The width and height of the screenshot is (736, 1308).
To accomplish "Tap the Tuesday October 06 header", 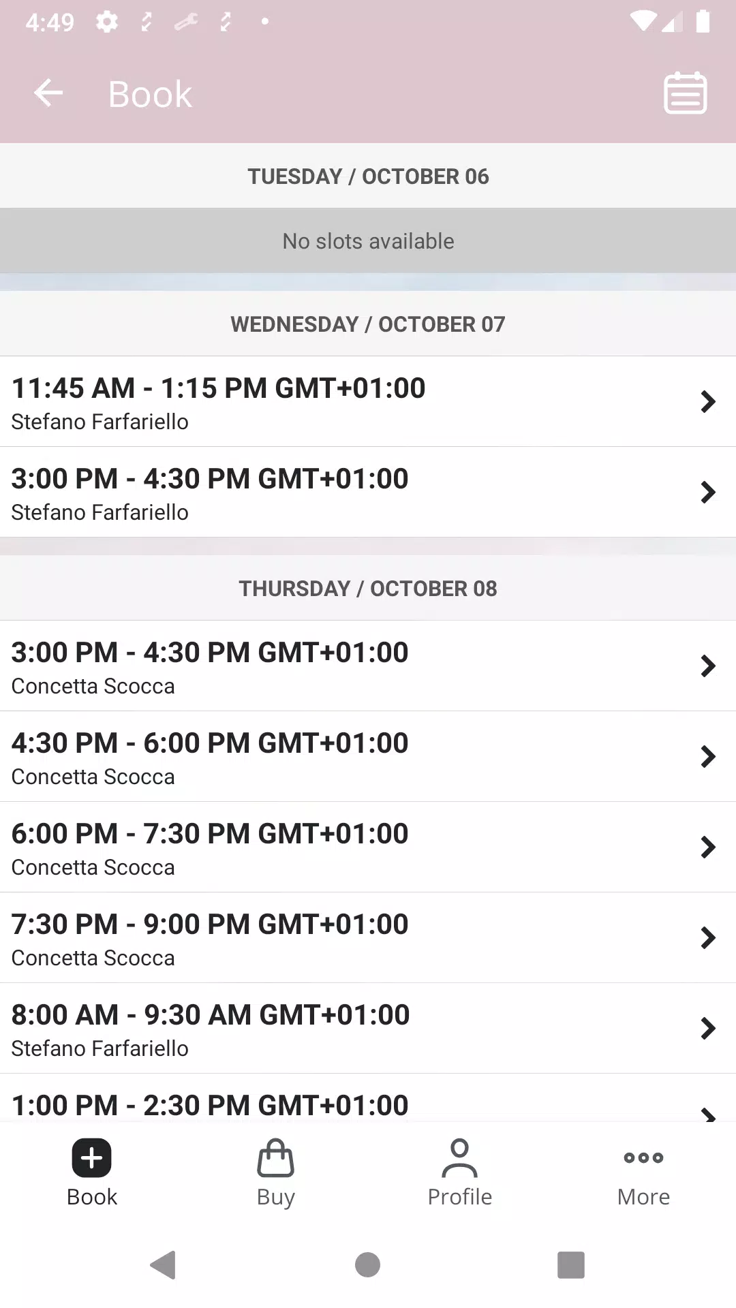I will tap(368, 176).
